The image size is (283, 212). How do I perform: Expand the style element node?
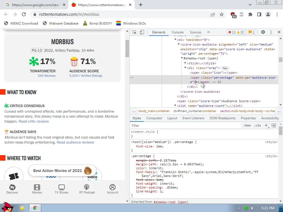[185, 63]
